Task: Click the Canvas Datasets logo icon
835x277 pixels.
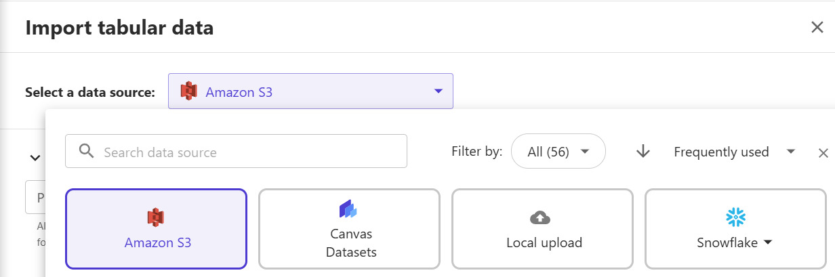Action: tap(348, 209)
